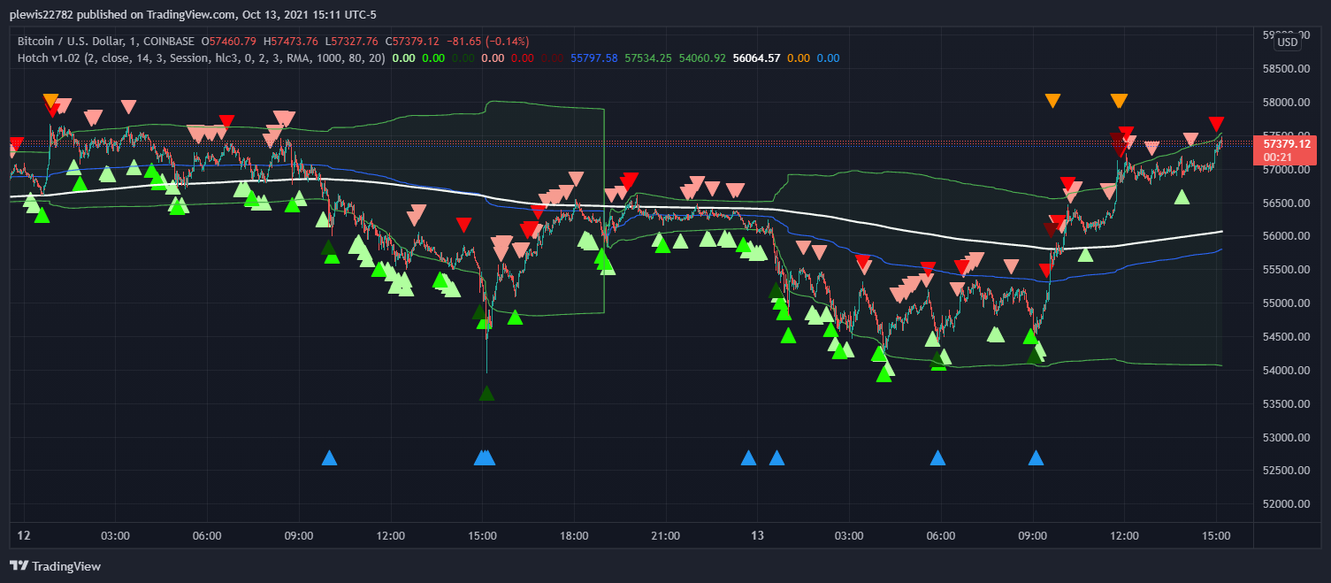
Task: Click the 53500.00 price axis label
Action: [1286, 404]
